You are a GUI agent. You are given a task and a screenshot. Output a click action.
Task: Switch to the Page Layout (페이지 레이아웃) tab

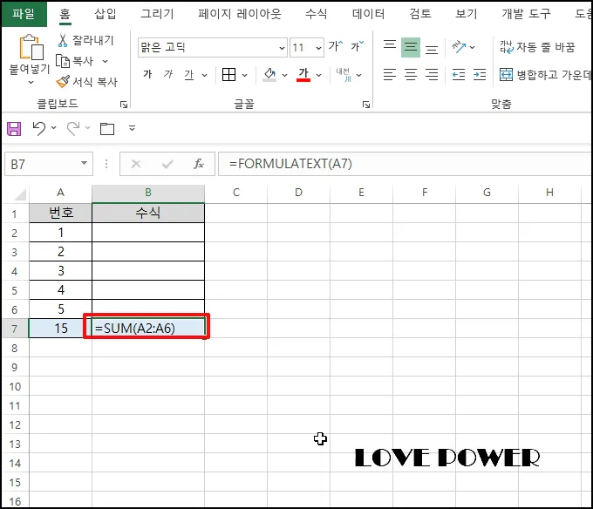[x=240, y=14]
